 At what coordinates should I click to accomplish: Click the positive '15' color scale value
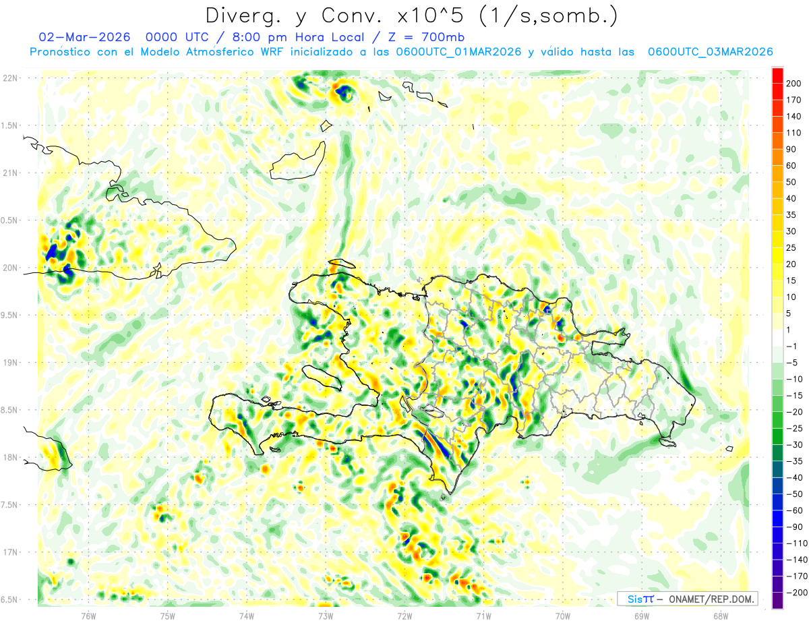point(791,280)
